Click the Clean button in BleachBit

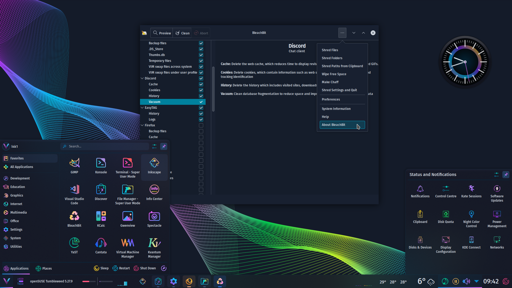(182, 33)
